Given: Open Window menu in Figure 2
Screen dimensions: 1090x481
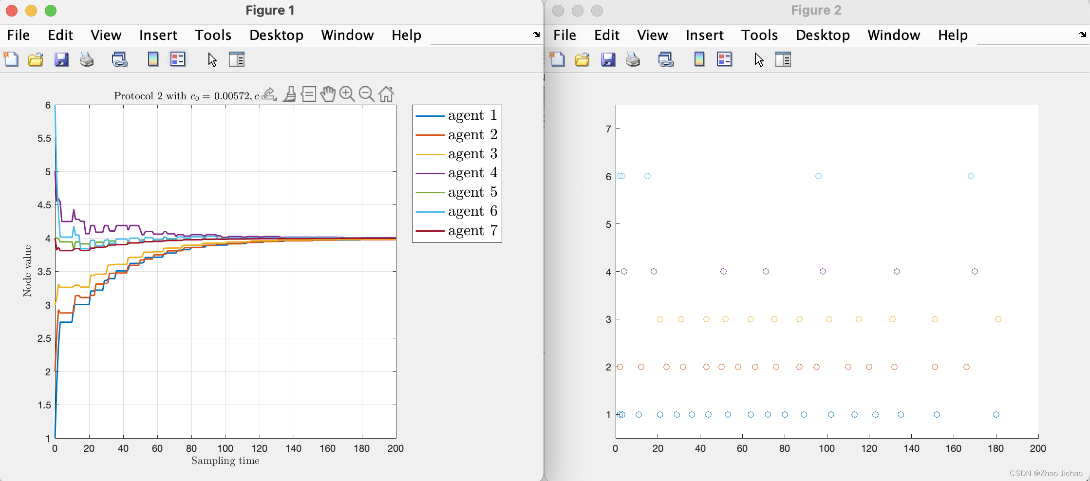Looking at the screenshot, I should (894, 35).
